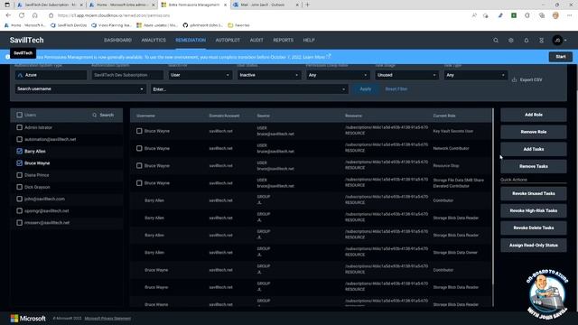Open DASHBOARD menu
The image size is (578, 325).
coord(117,40)
